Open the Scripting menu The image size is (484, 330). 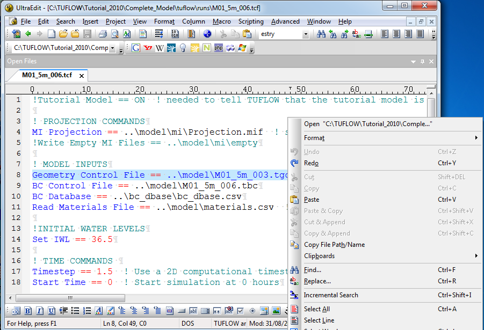(251, 21)
